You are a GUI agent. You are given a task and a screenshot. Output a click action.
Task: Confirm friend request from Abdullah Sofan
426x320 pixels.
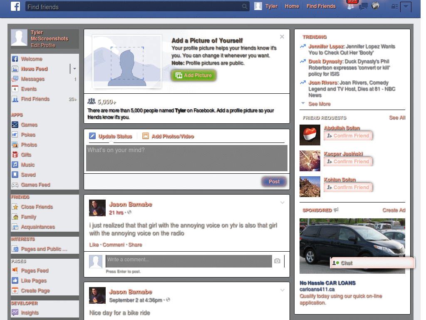pyautogui.click(x=348, y=135)
